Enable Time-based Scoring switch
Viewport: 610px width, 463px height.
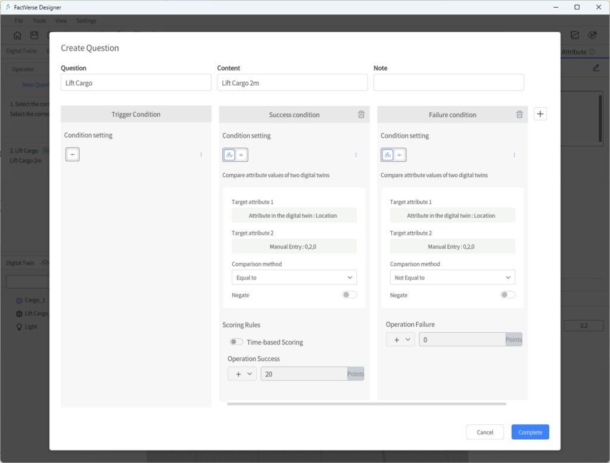point(236,342)
